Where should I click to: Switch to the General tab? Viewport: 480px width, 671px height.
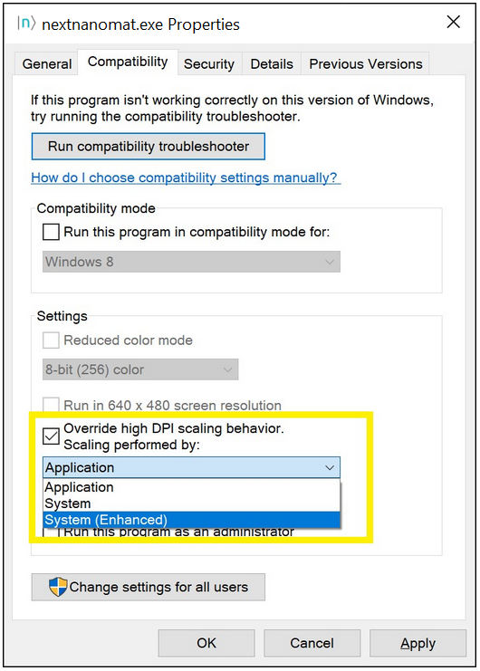(46, 63)
